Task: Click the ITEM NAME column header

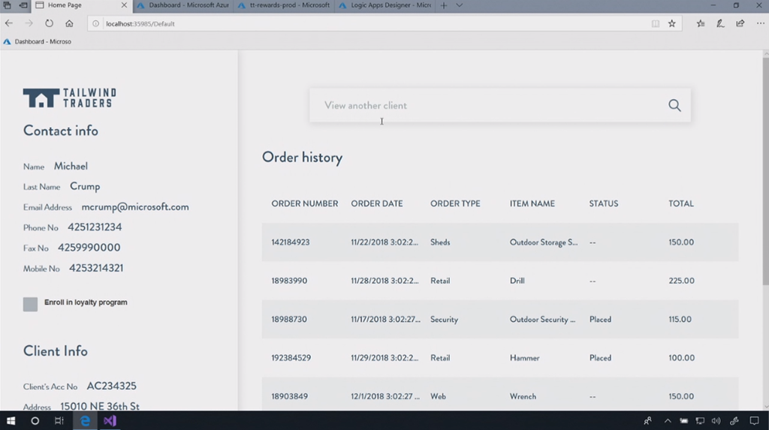Action: (x=532, y=203)
